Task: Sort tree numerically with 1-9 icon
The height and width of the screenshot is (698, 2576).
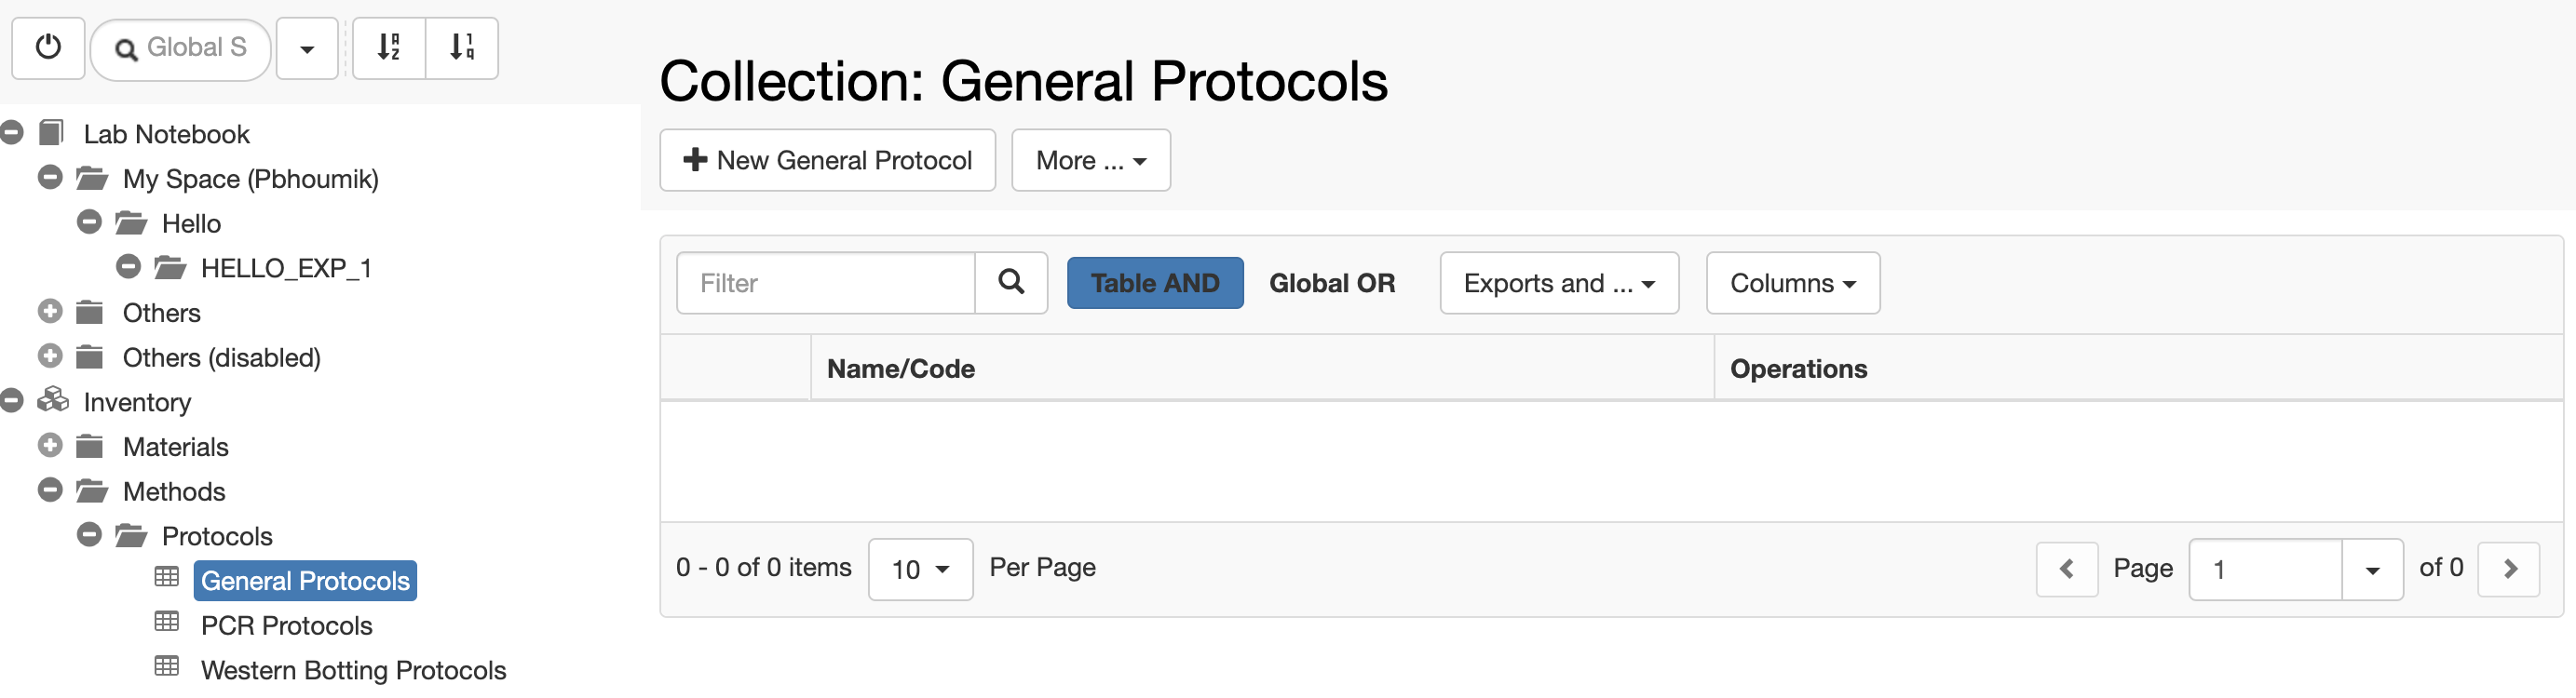Action: point(462,48)
